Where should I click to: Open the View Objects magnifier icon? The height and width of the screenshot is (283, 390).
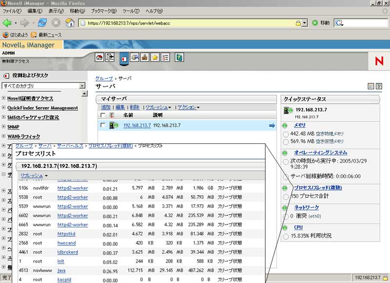pos(135,58)
